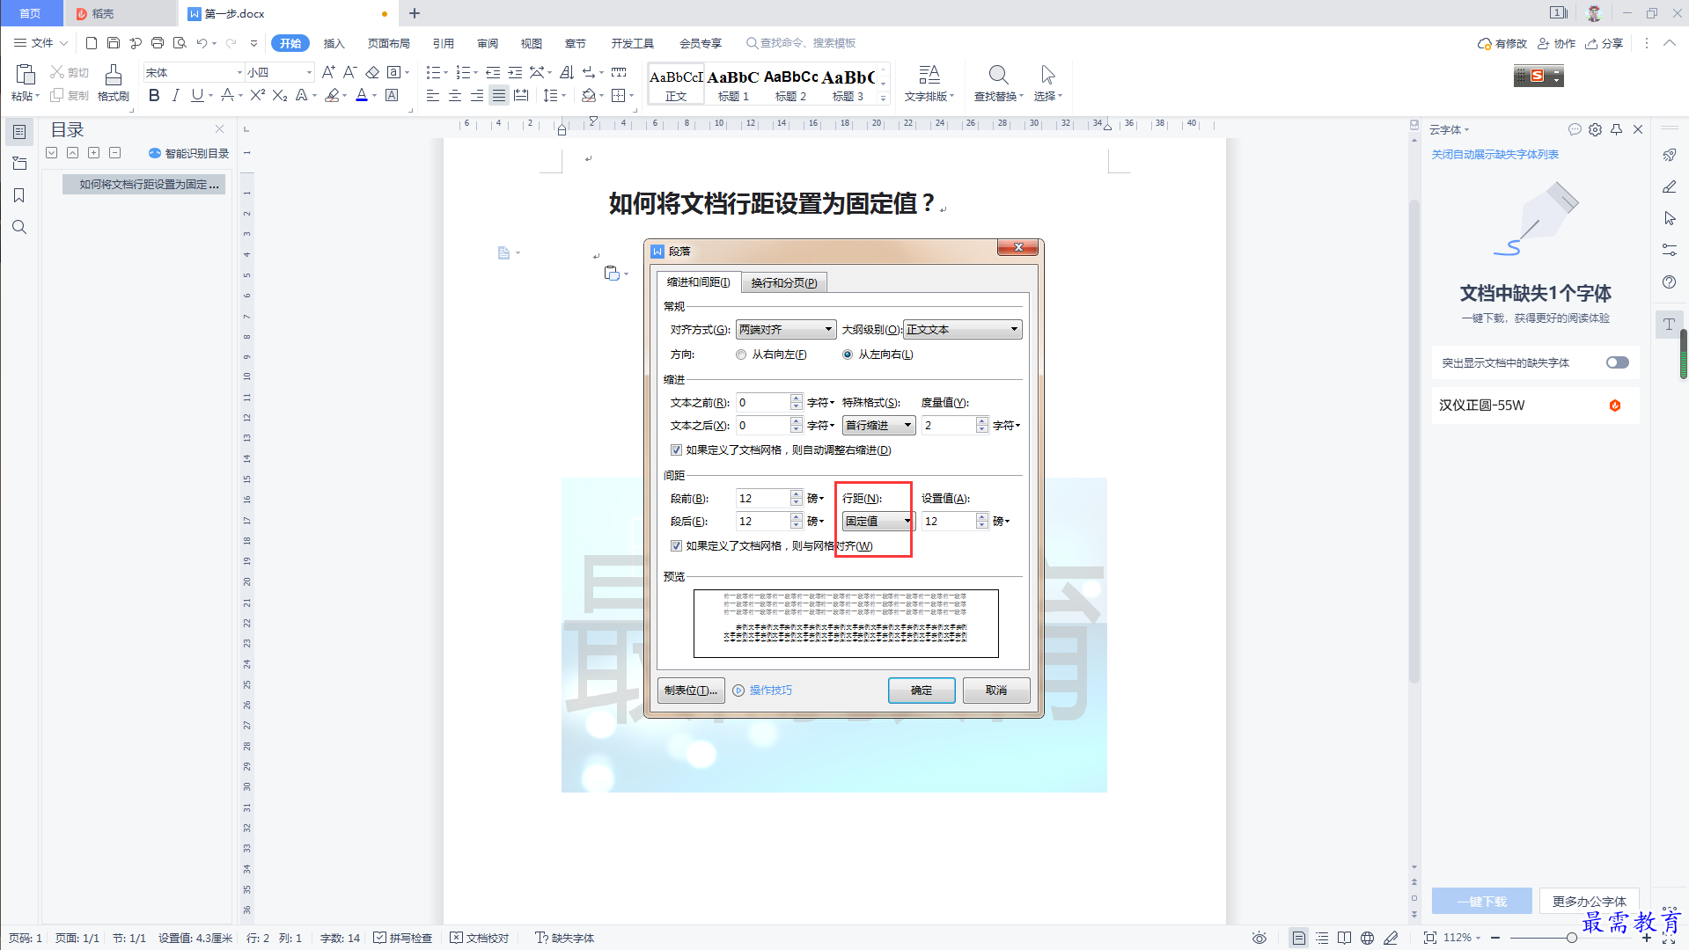Click the 关闭自动展示缺失字体列表 link
The image size is (1689, 950).
pos(1494,154)
